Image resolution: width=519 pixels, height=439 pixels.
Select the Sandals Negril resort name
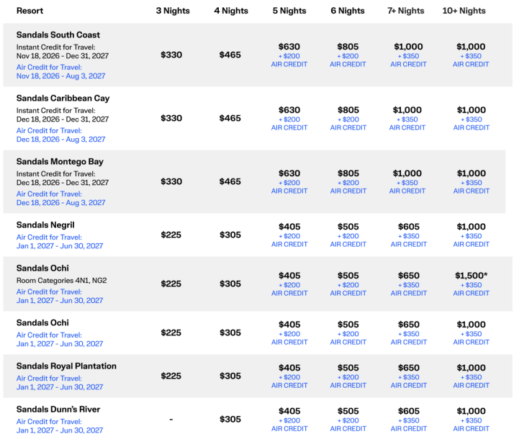(45, 225)
